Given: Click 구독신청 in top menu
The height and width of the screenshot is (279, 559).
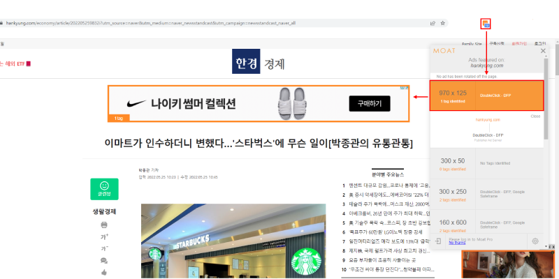Looking at the screenshot, I should 497,43.
